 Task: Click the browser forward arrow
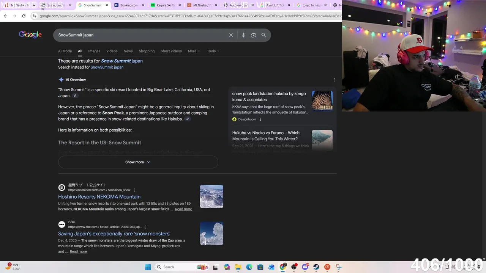pos(14,16)
